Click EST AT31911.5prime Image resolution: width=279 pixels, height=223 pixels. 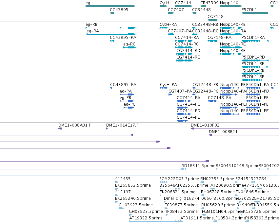point(197,218)
